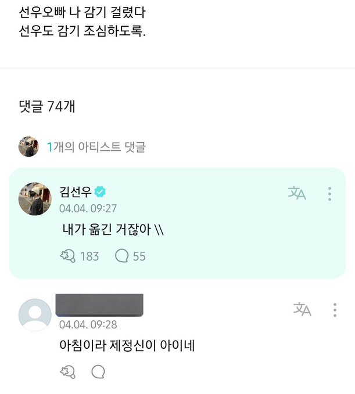The image size is (355, 394).
Task: Open more options on 김선우's comment
Action: coord(329,194)
